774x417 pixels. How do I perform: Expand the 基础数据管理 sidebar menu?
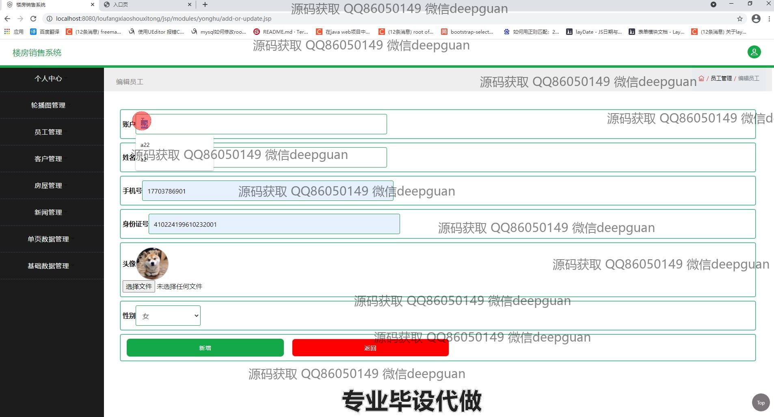click(x=48, y=266)
